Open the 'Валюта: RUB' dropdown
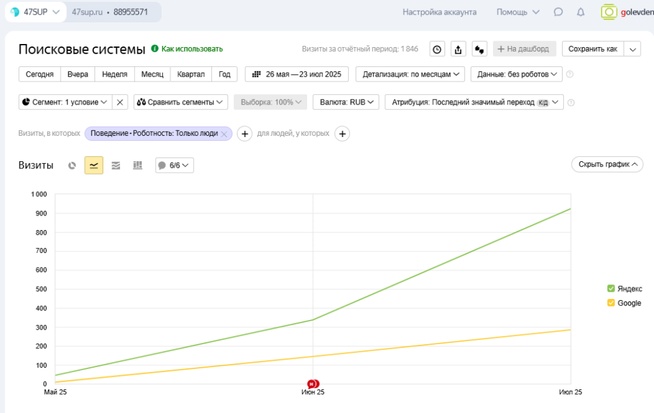This screenshot has width=654, height=413. pyautogui.click(x=346, y=102)
